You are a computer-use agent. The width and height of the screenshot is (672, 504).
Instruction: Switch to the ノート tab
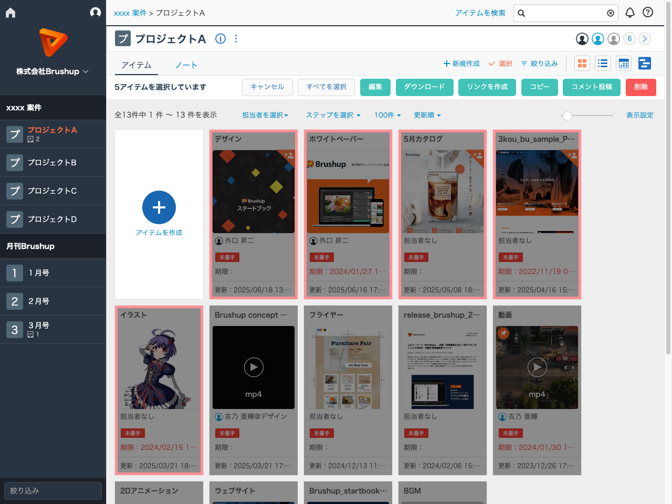[186, 65]
